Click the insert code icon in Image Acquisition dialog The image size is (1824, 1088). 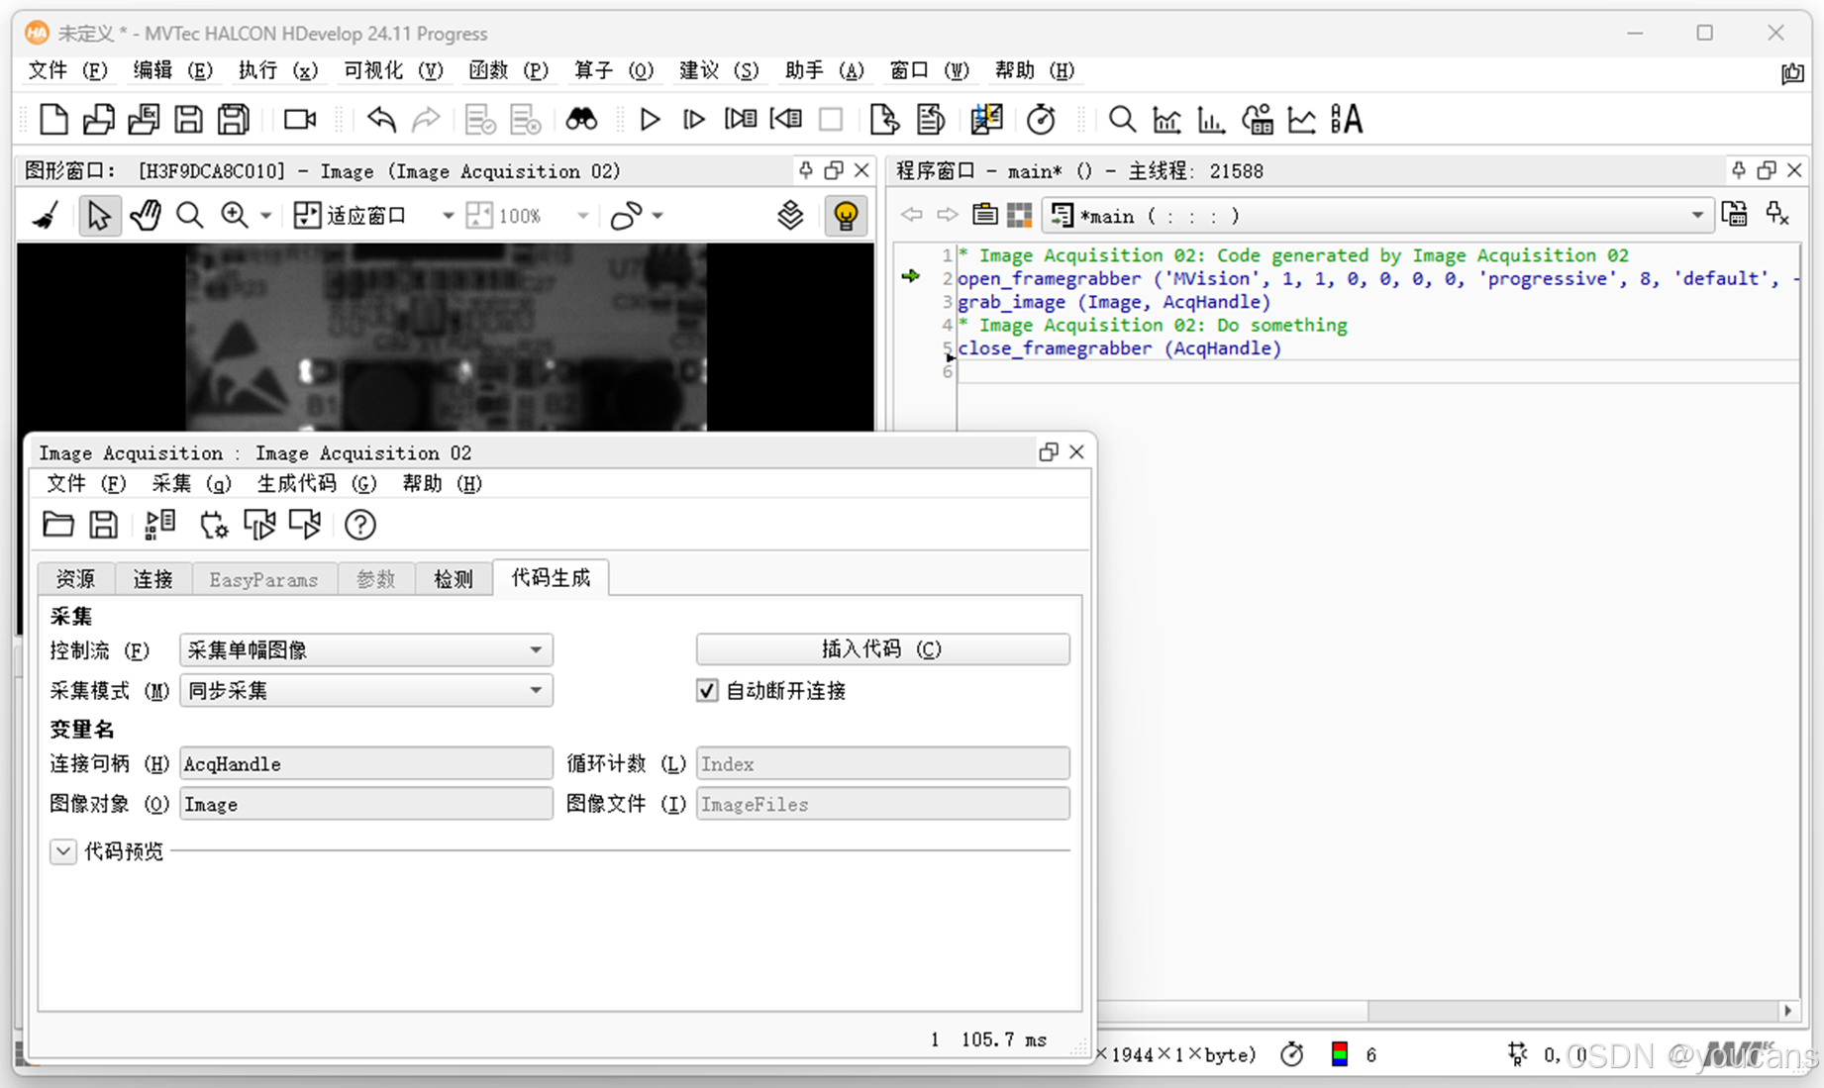pyautogui.click(x=159, y=525)
